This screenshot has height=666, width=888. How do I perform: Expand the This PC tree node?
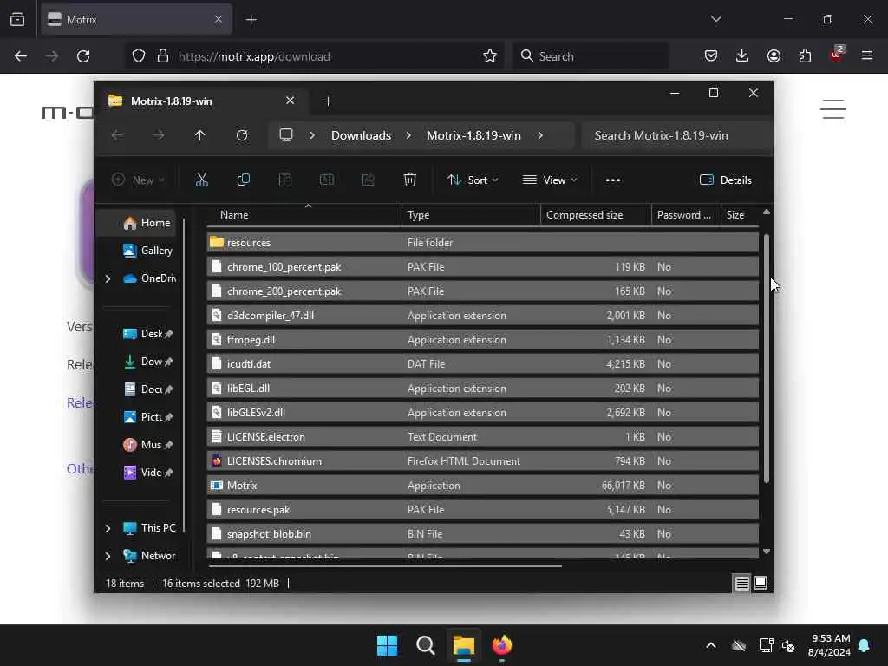coord(108,528)
